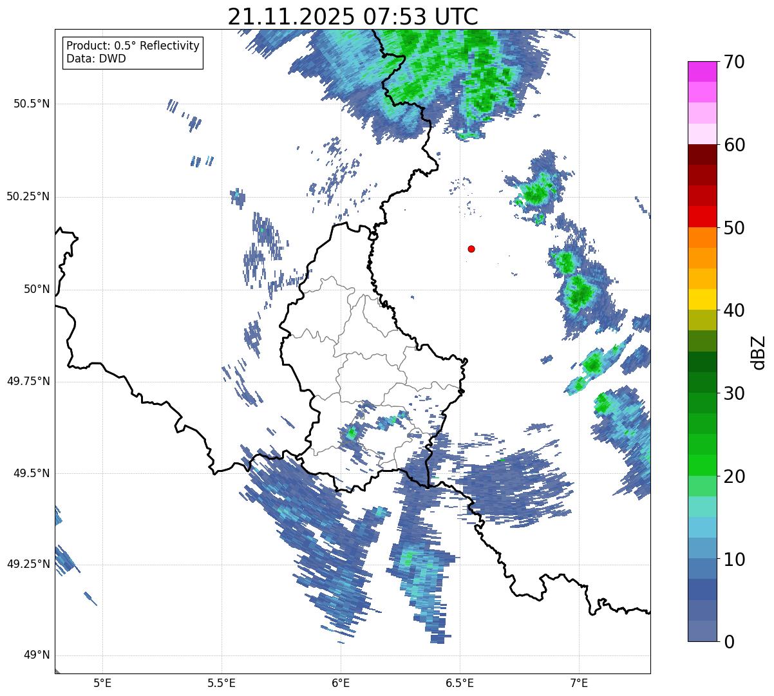
Task: Click the dBZ colorbar axis label
Action: (x=759, y=352)
